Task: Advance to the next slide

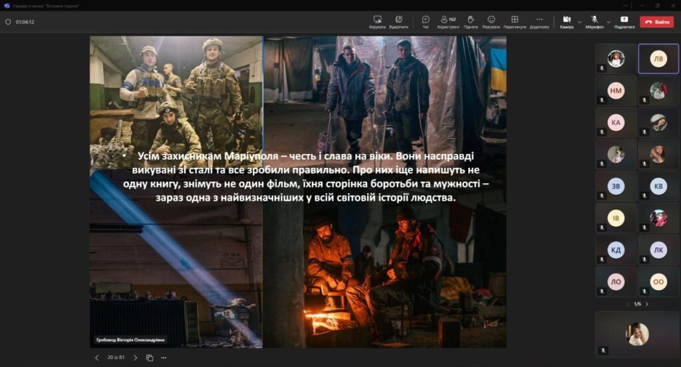Action: pyautogui.click(x=136, y=358)
